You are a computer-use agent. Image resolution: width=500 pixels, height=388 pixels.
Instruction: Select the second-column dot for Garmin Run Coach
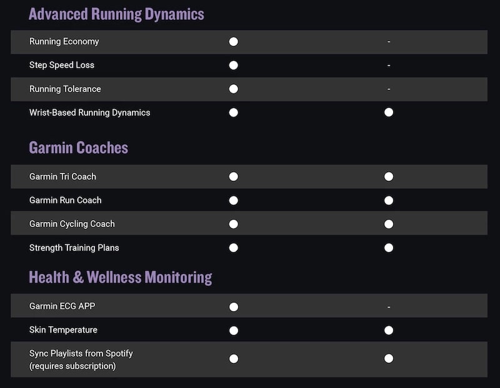pos(389,200)
